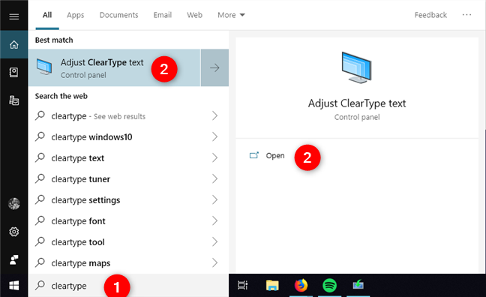This screenshot has width=486, height=297.
Task: Expand chevron for cleartype tuner
Action: [x=214, y=179]
